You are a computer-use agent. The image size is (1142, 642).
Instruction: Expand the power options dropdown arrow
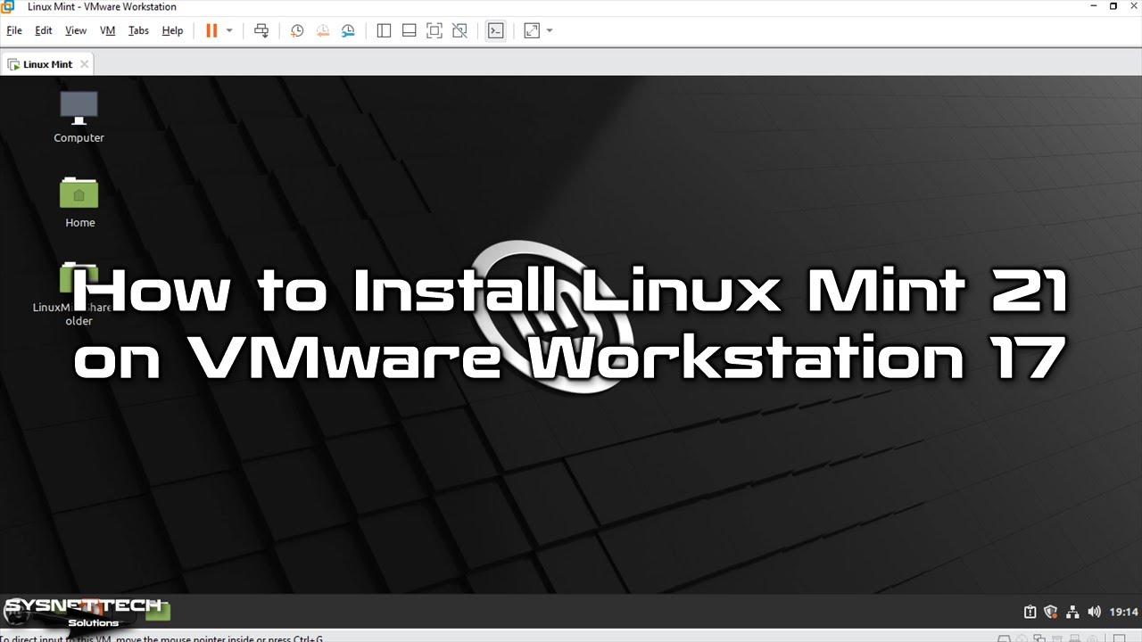[229, 30]
